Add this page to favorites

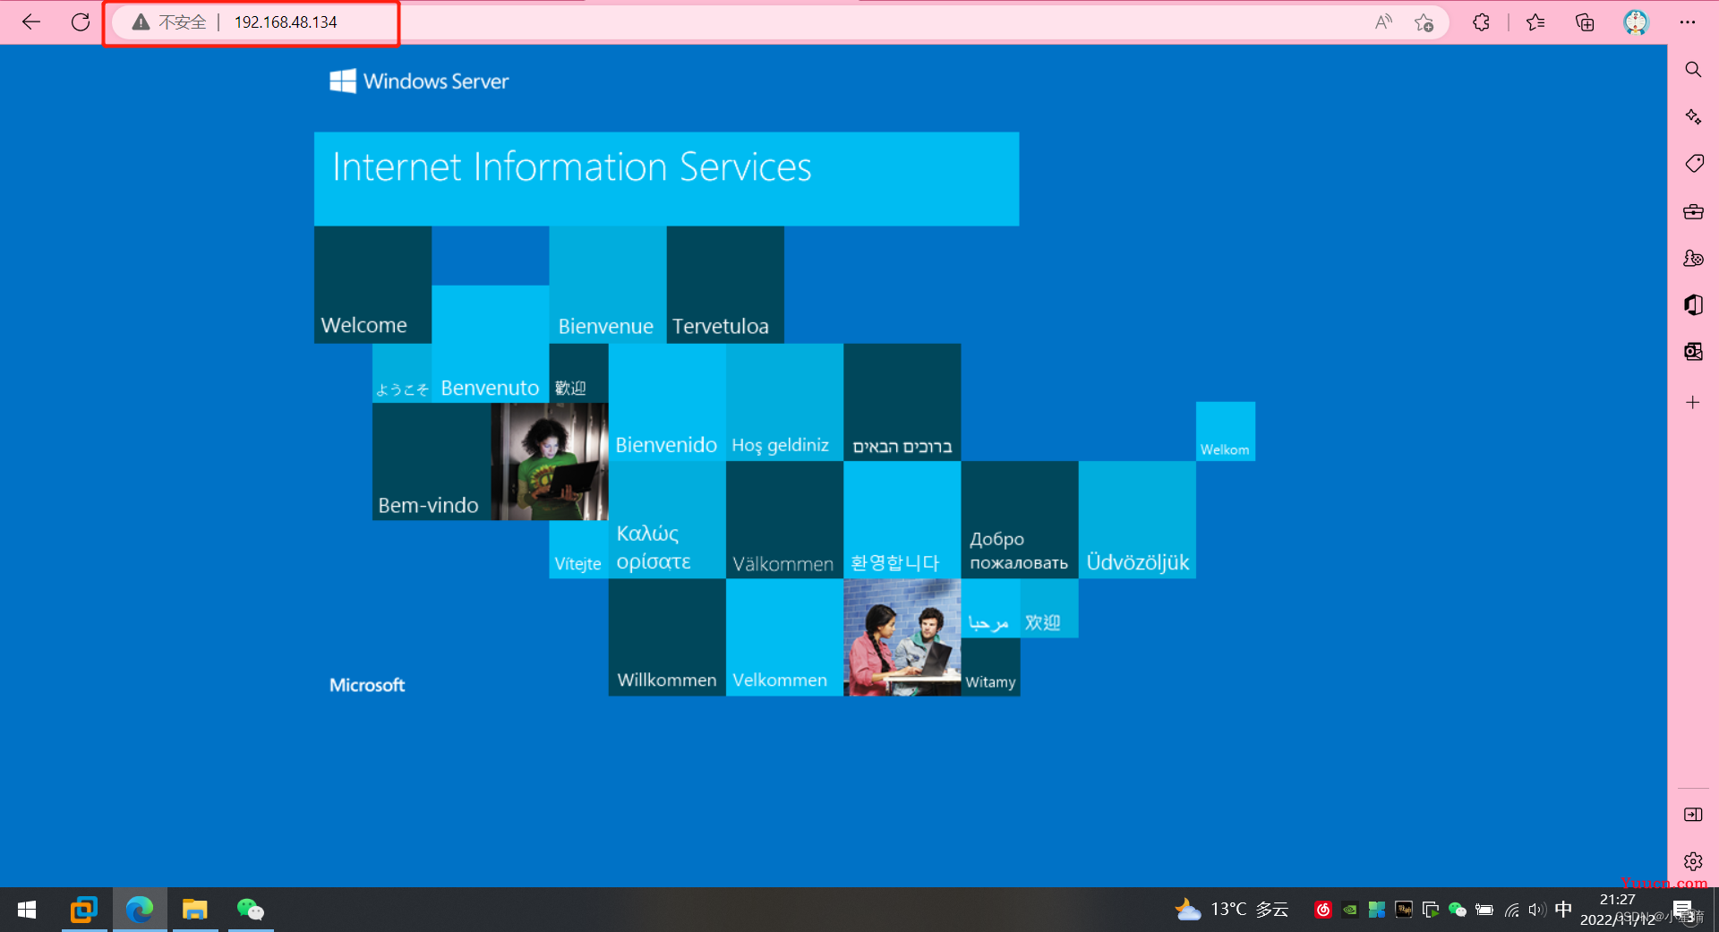pos(1424,22)
